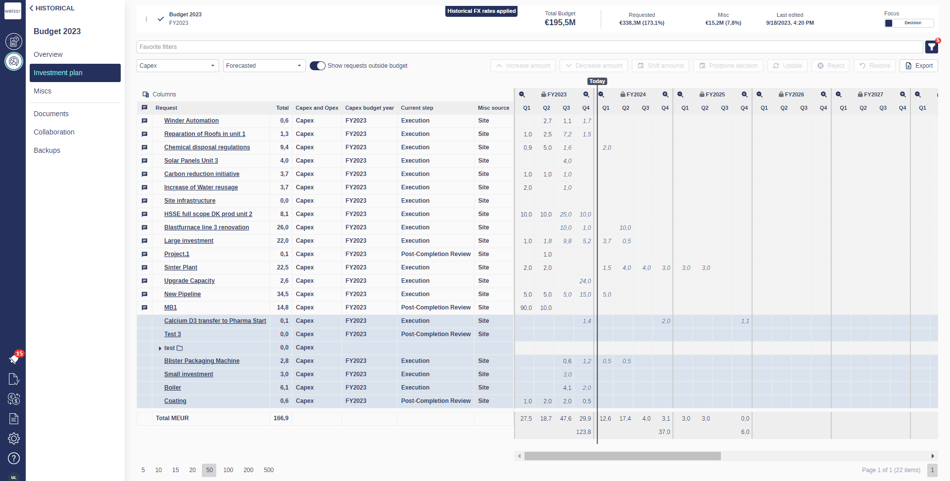Image resolution: width=950 pixels, height=481 pixels.
Task: Zoom in FY2024 using right magnifier icon
Action: click(665, 94)
